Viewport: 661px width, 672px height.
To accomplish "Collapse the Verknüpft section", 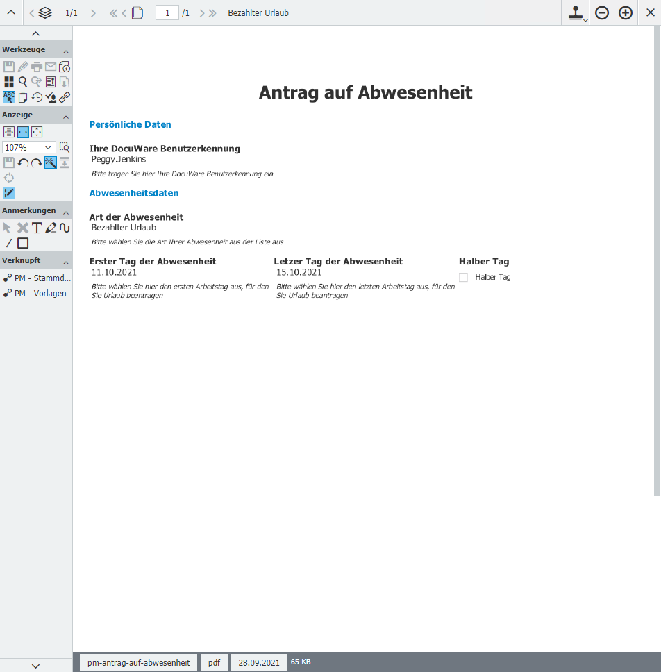I will [x=66, y=262].
